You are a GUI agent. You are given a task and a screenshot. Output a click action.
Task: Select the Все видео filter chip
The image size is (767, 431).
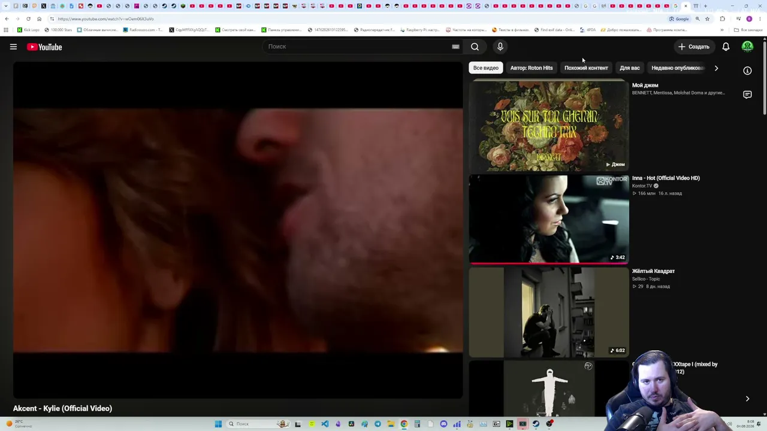pyautogui.click(x=486, y=68)
